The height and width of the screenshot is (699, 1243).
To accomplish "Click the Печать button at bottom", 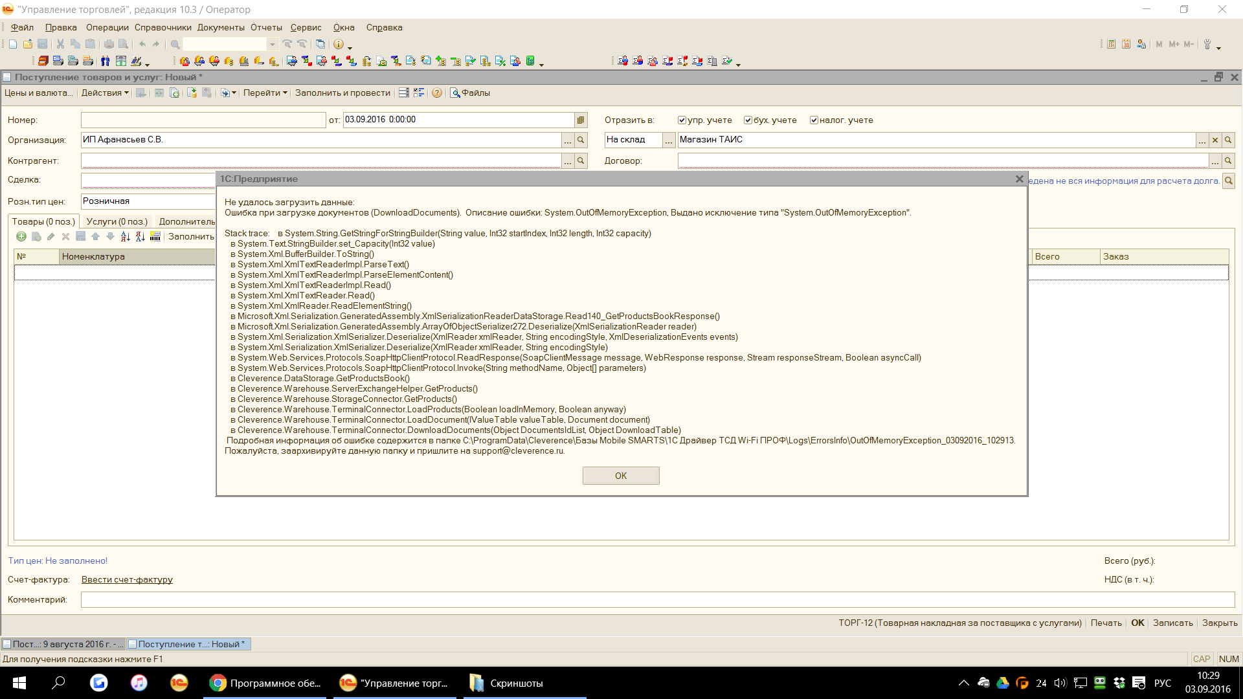I will (x=1106, y=623).
